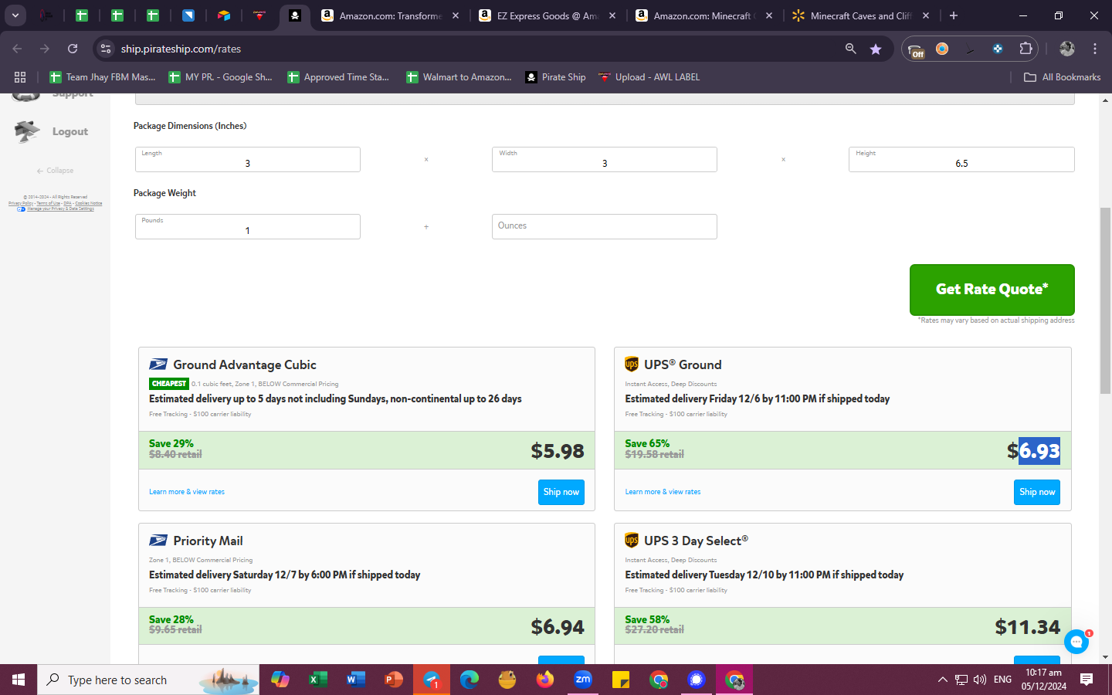
Task: Open Firefox from the taskbar
Action: click(545, 680)
